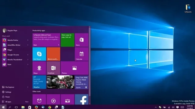
Task: Open the Get Skype tile
Action: coord(39,54)
